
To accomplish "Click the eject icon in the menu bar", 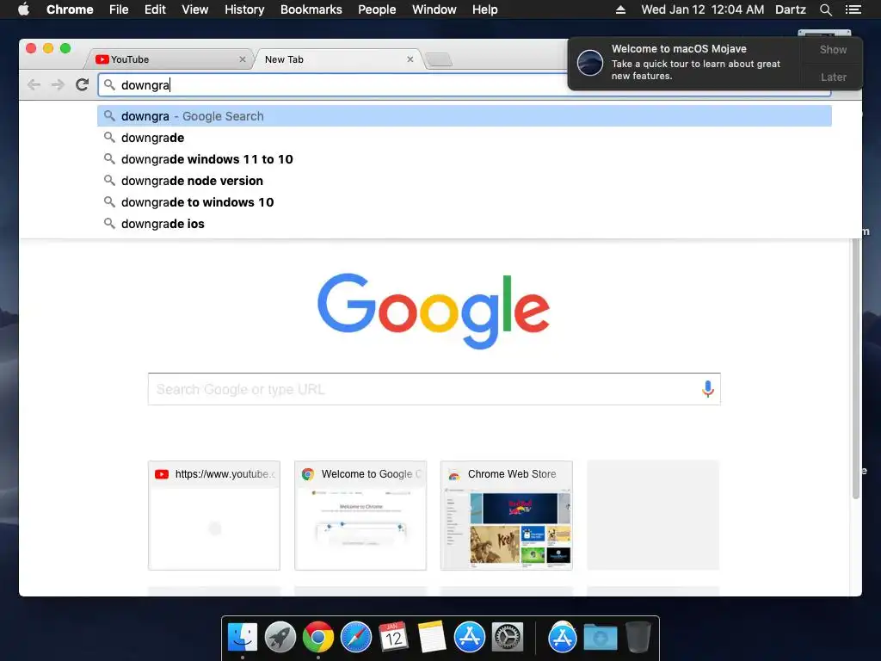I will click(x=620, y=9).
